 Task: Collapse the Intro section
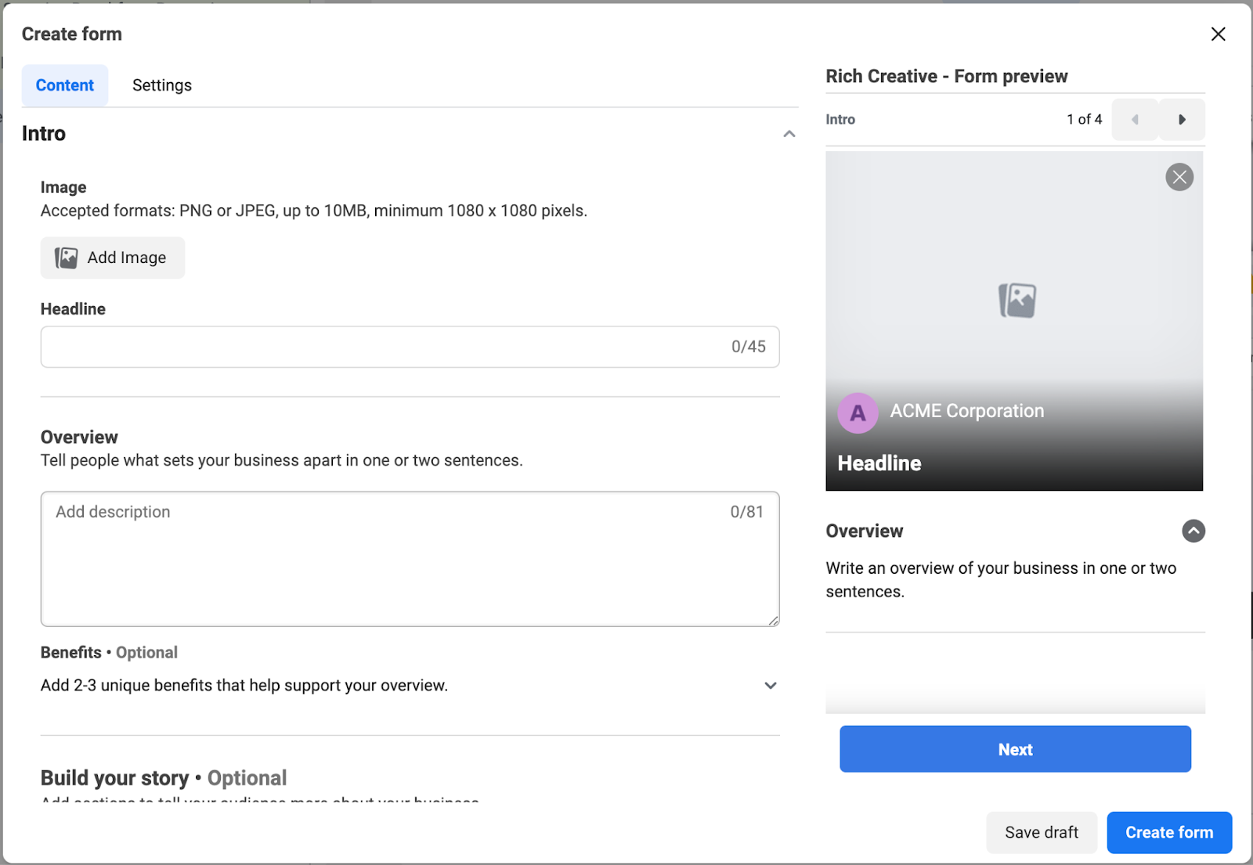tap(789, 134)
